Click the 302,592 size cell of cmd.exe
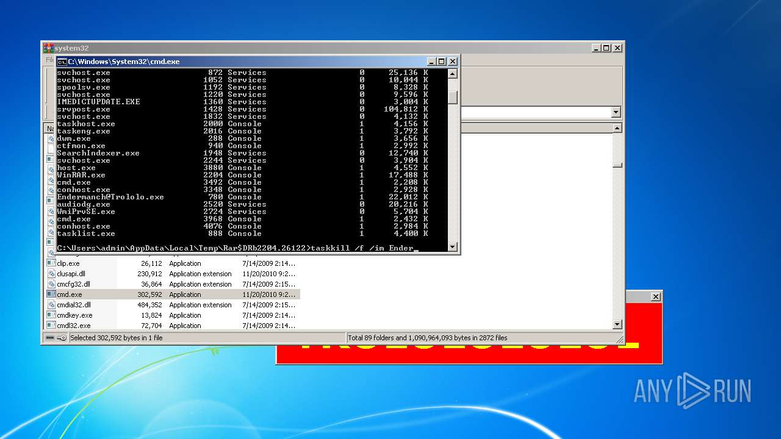 coord(149,294)
